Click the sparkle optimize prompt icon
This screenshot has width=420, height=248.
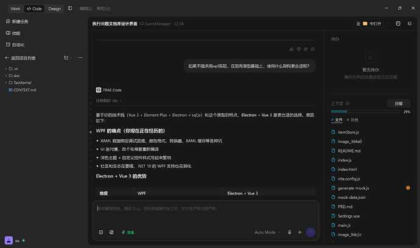pos(300,232)
